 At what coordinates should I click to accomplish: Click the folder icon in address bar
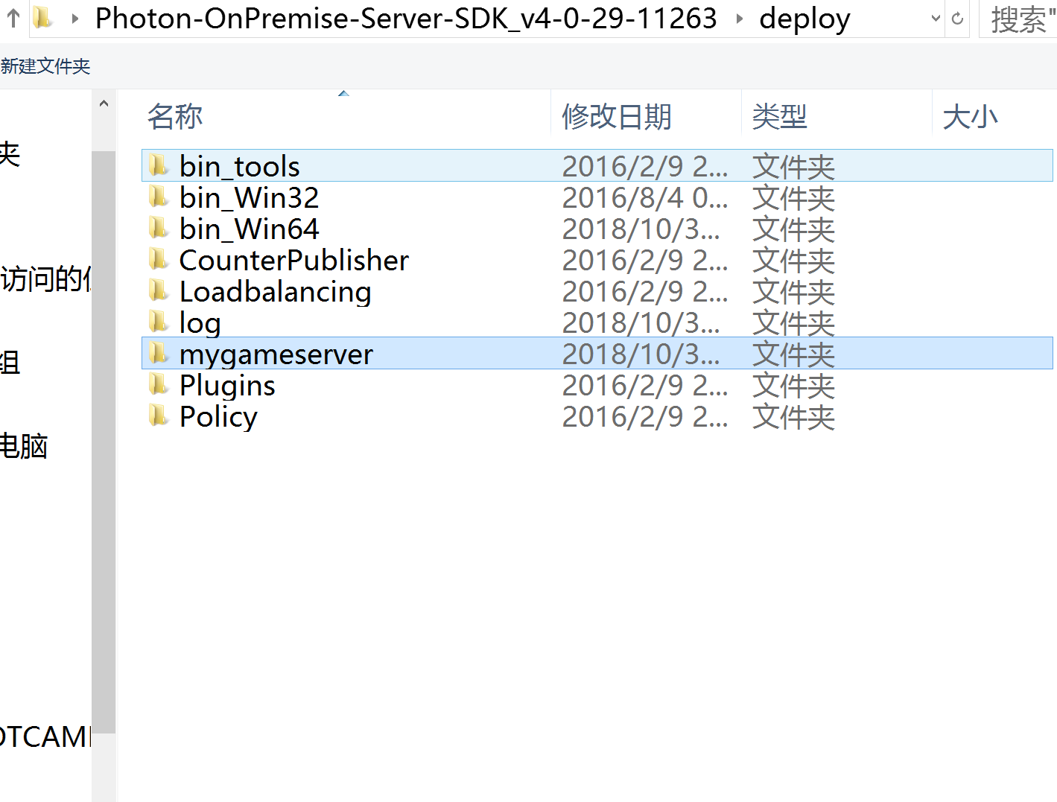[43, 18]
